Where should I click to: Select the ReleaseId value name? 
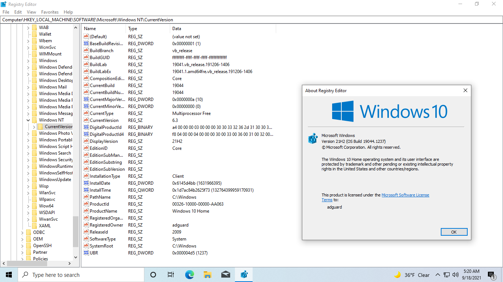click(x=99, y=232)
